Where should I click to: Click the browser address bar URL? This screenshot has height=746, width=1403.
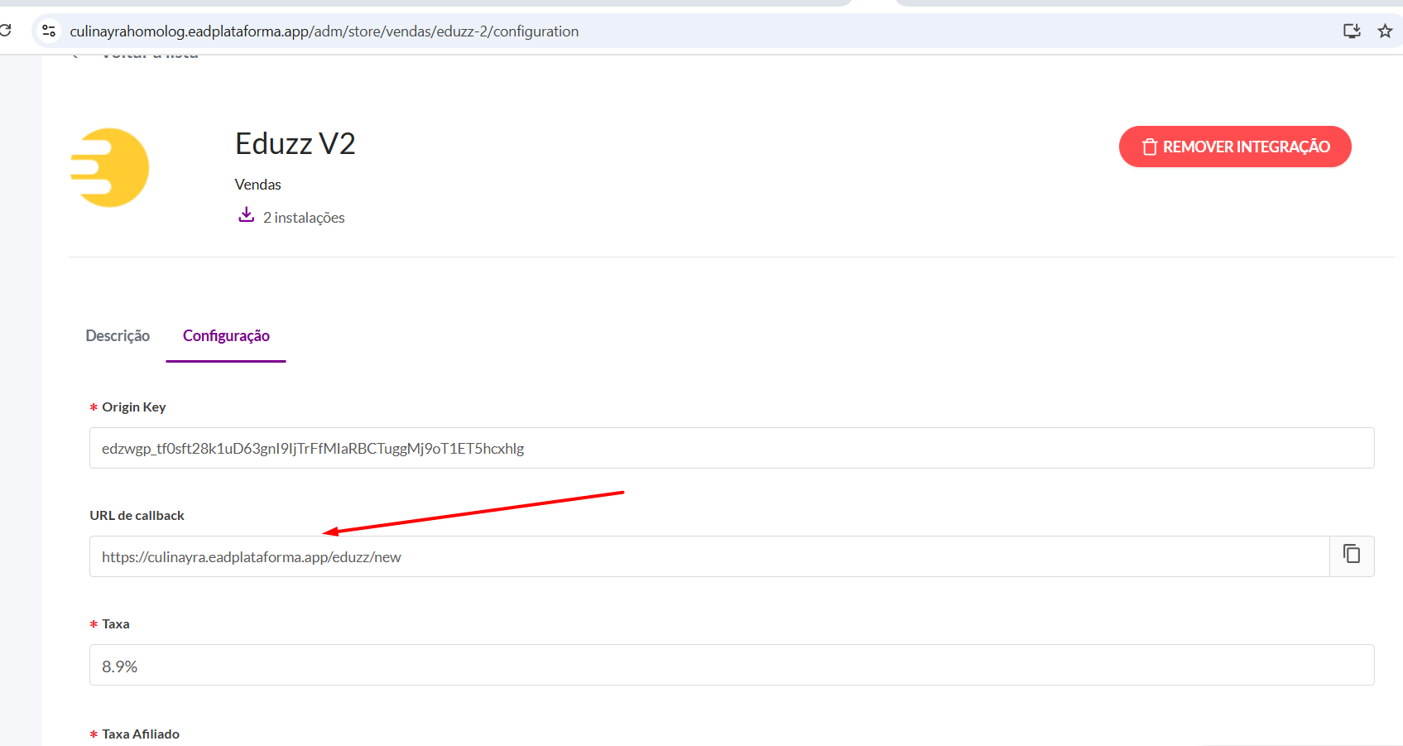324,31
